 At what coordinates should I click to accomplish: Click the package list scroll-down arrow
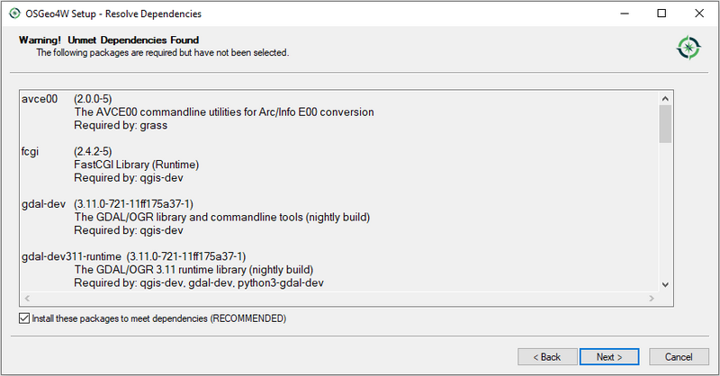pos(666,284)
